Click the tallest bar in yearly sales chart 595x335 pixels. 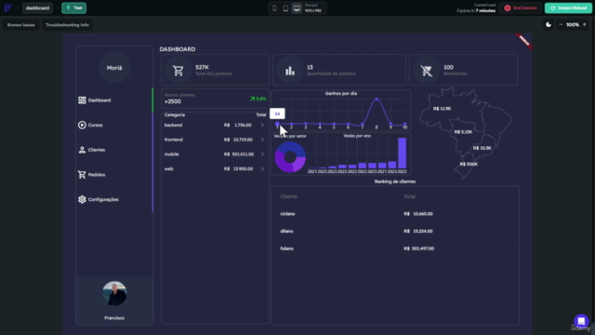(402, 153)
